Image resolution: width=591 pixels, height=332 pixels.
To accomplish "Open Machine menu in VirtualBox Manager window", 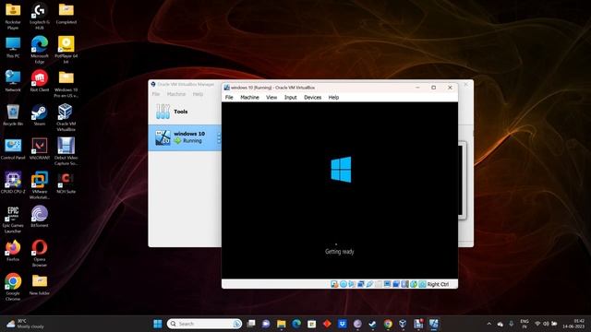I will coord(176,94).
